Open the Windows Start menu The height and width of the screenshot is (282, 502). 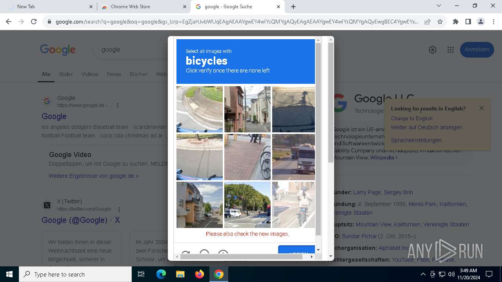tap(9, 274)
